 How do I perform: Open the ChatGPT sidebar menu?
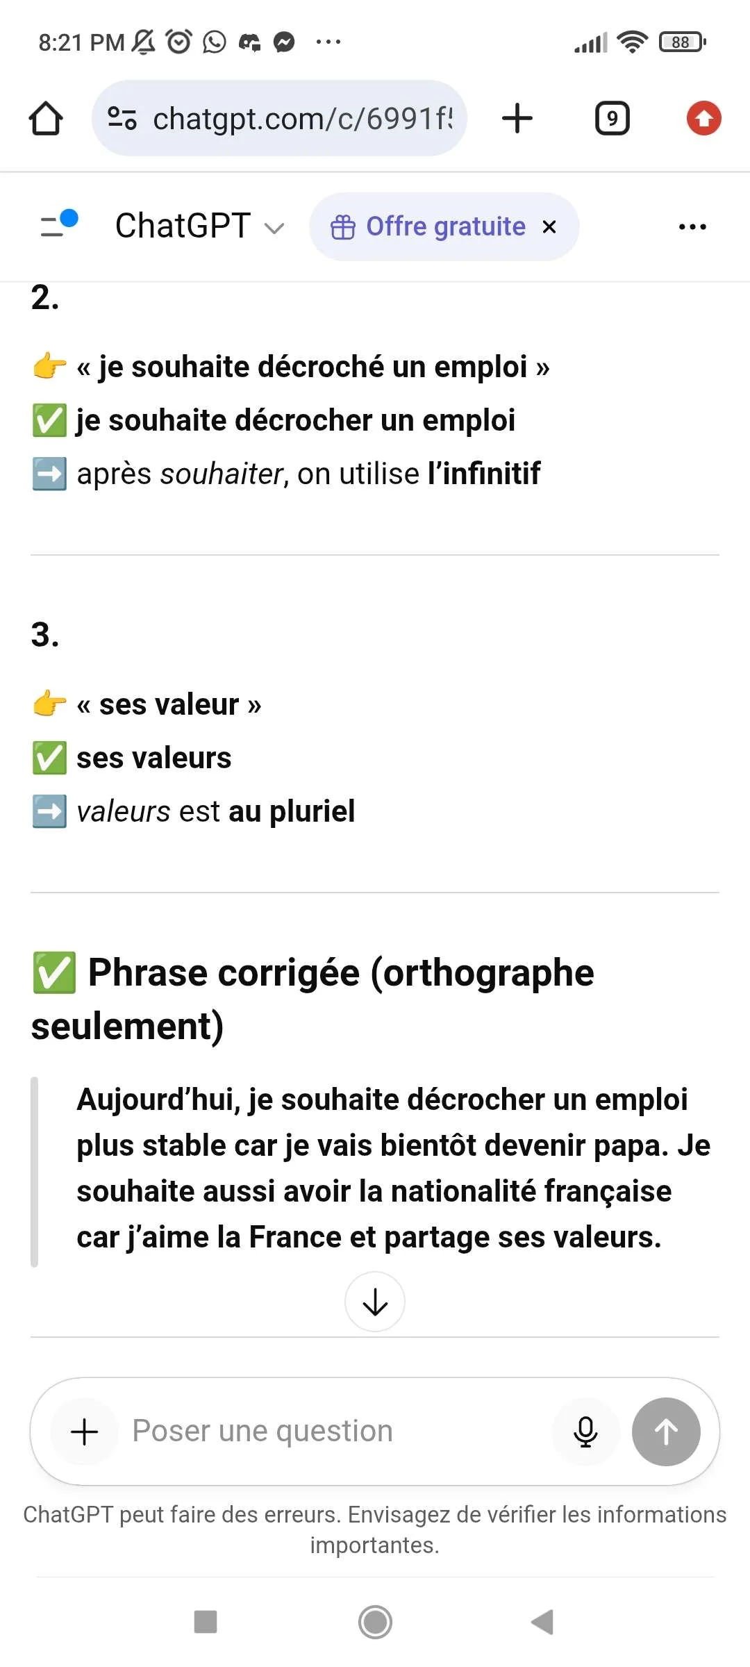point(58,226)
